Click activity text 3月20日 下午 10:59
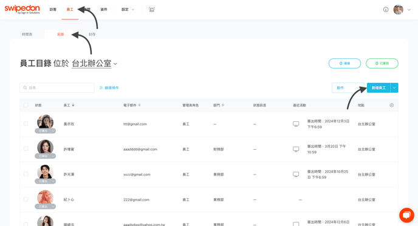 [x=327, y=149]
